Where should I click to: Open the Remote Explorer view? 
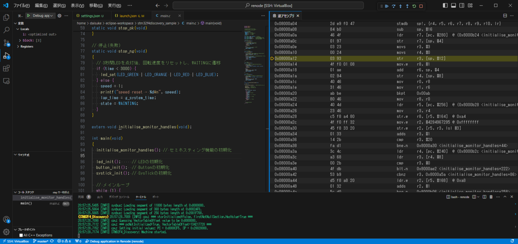click(6, 81)
